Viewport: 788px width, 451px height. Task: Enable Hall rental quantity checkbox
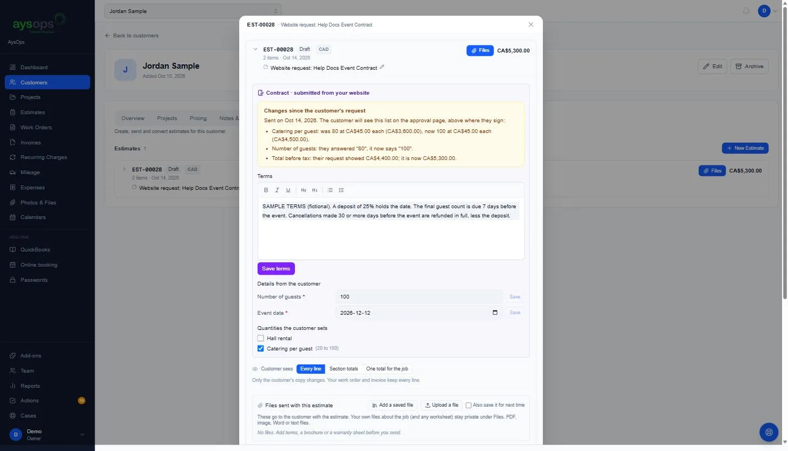pyautogui.click(x=261, y=339)
